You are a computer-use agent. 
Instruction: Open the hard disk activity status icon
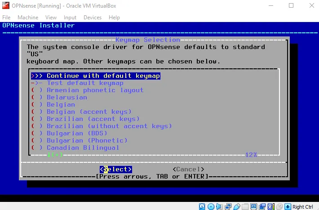point(202,207)
